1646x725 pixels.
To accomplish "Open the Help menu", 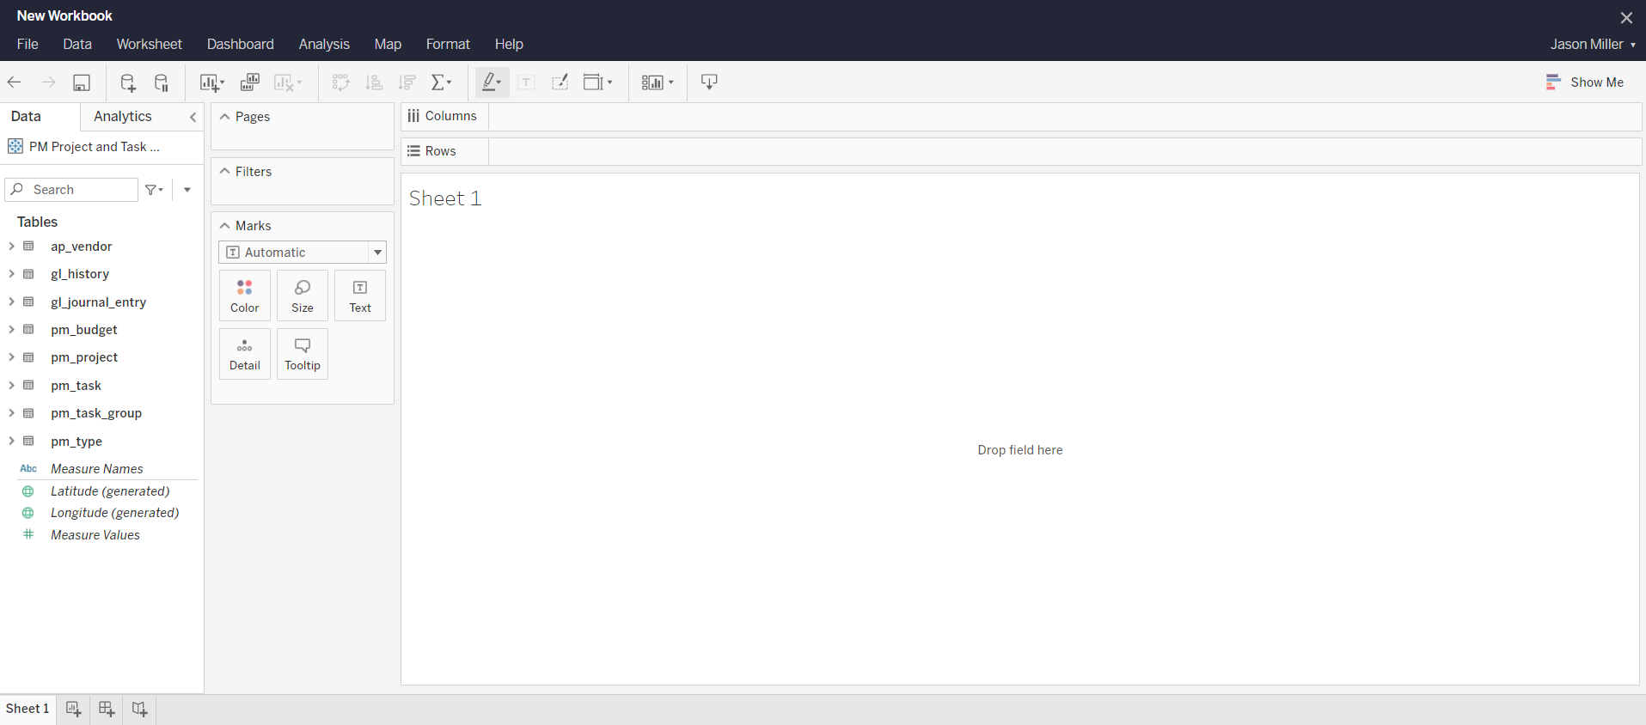I will click(x=509, y=44).
